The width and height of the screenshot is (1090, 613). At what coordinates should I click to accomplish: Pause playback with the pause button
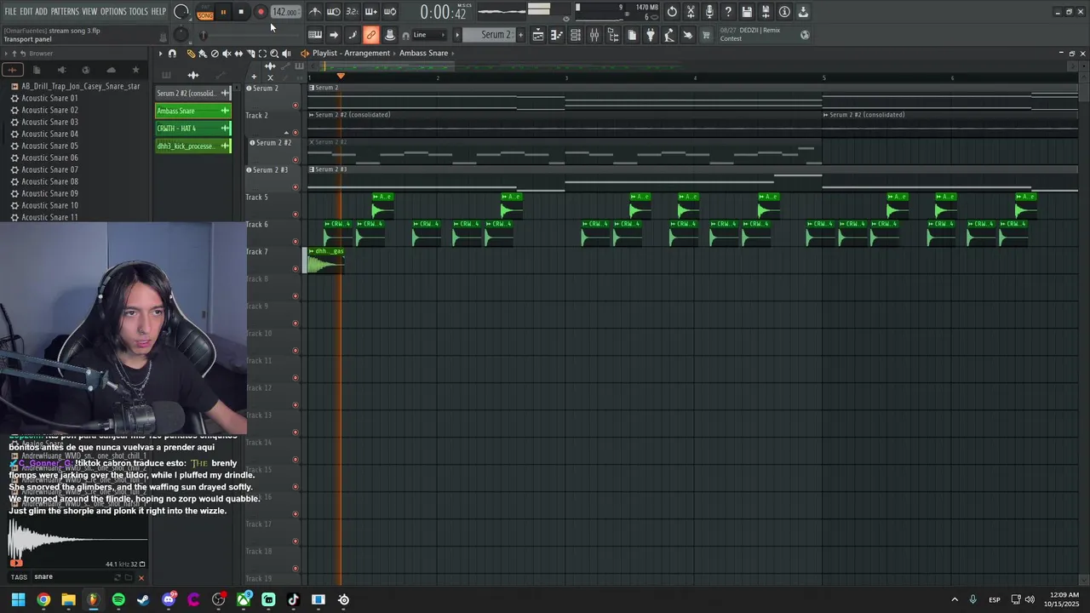pyautogui.click(x=223, y=12)
